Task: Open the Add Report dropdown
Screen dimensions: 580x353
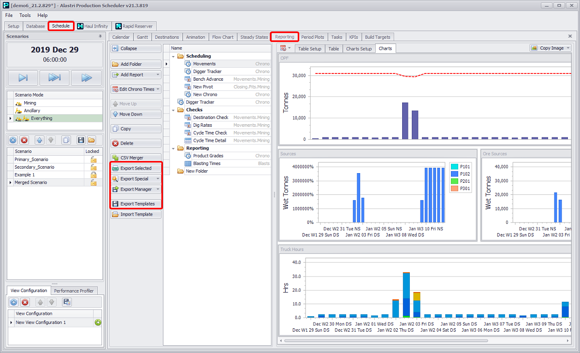Action: [x=158, y=75]
